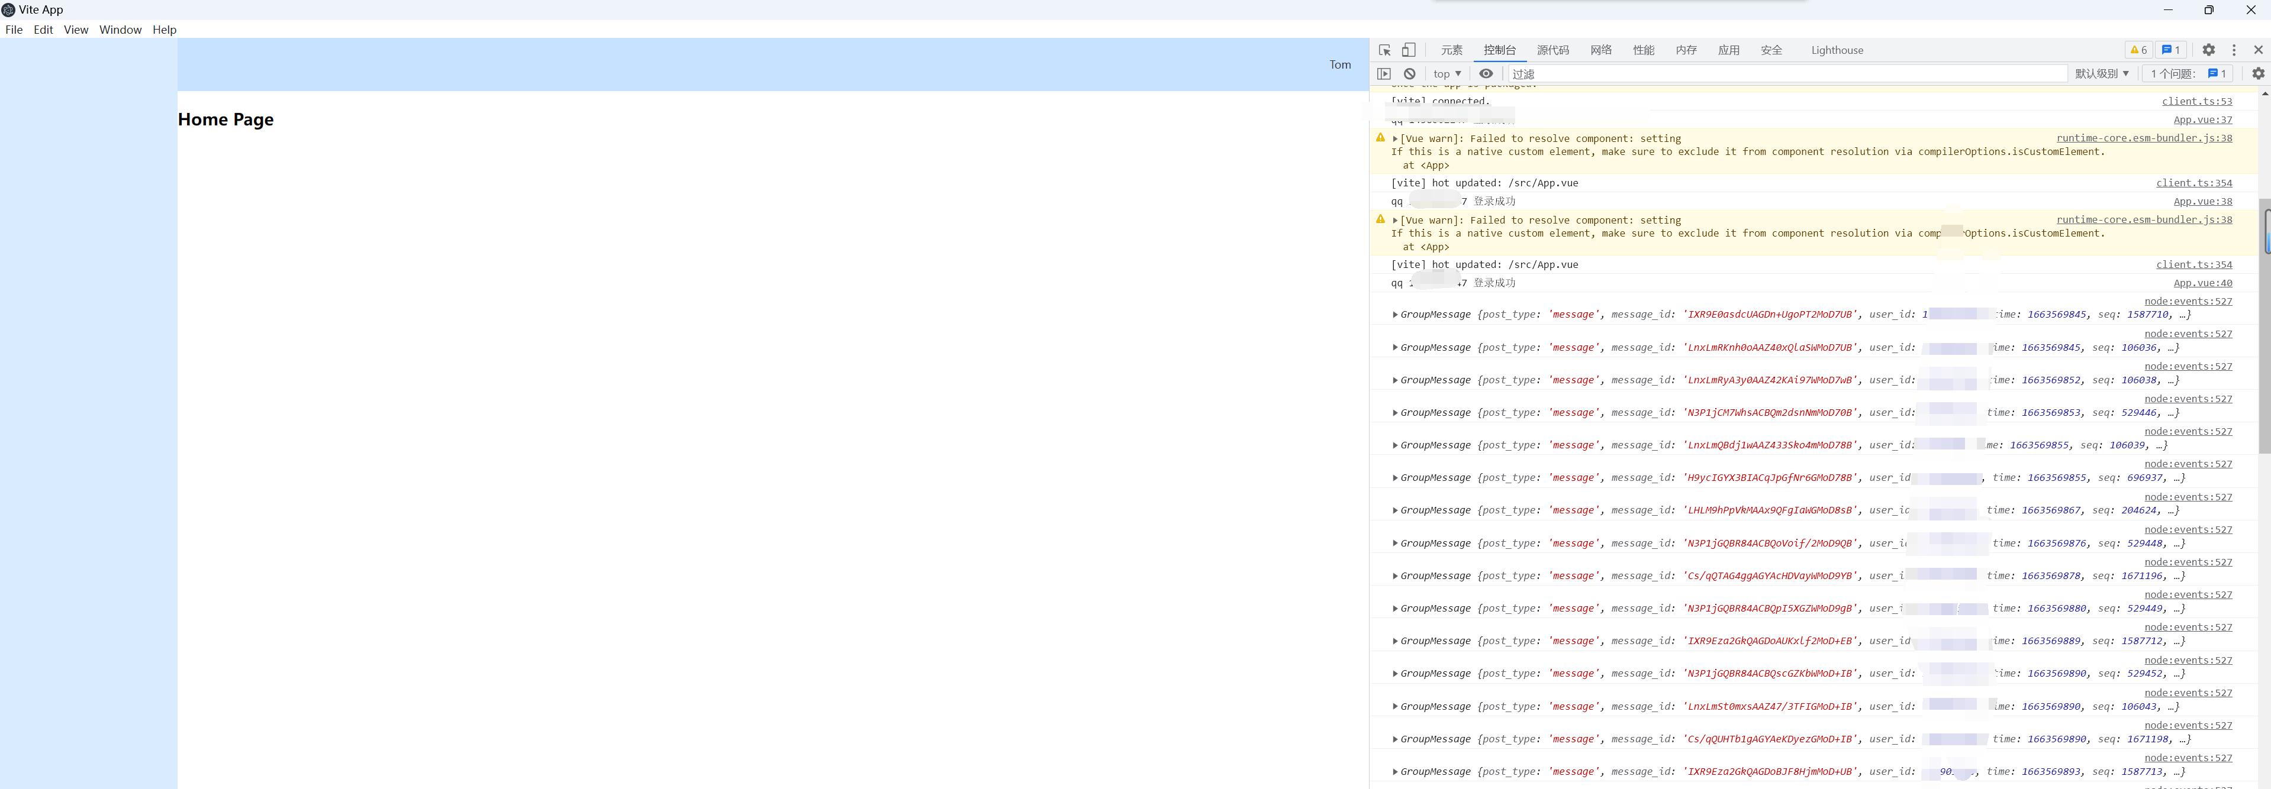The width and height of the screenshot is (2271, 789).
Task: Select the inspect element tool
Action: [1384, 50]
